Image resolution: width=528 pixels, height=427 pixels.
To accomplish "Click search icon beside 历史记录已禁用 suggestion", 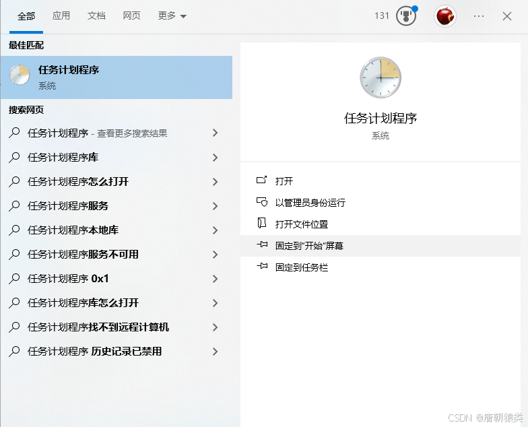I will point(14,352).
